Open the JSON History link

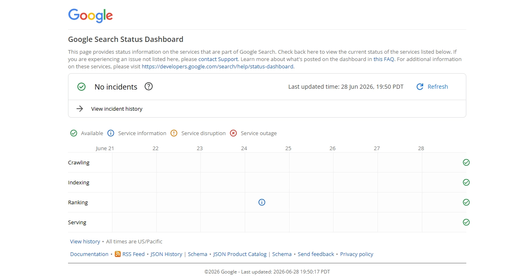pyautogui.click(x=166, y=254)
